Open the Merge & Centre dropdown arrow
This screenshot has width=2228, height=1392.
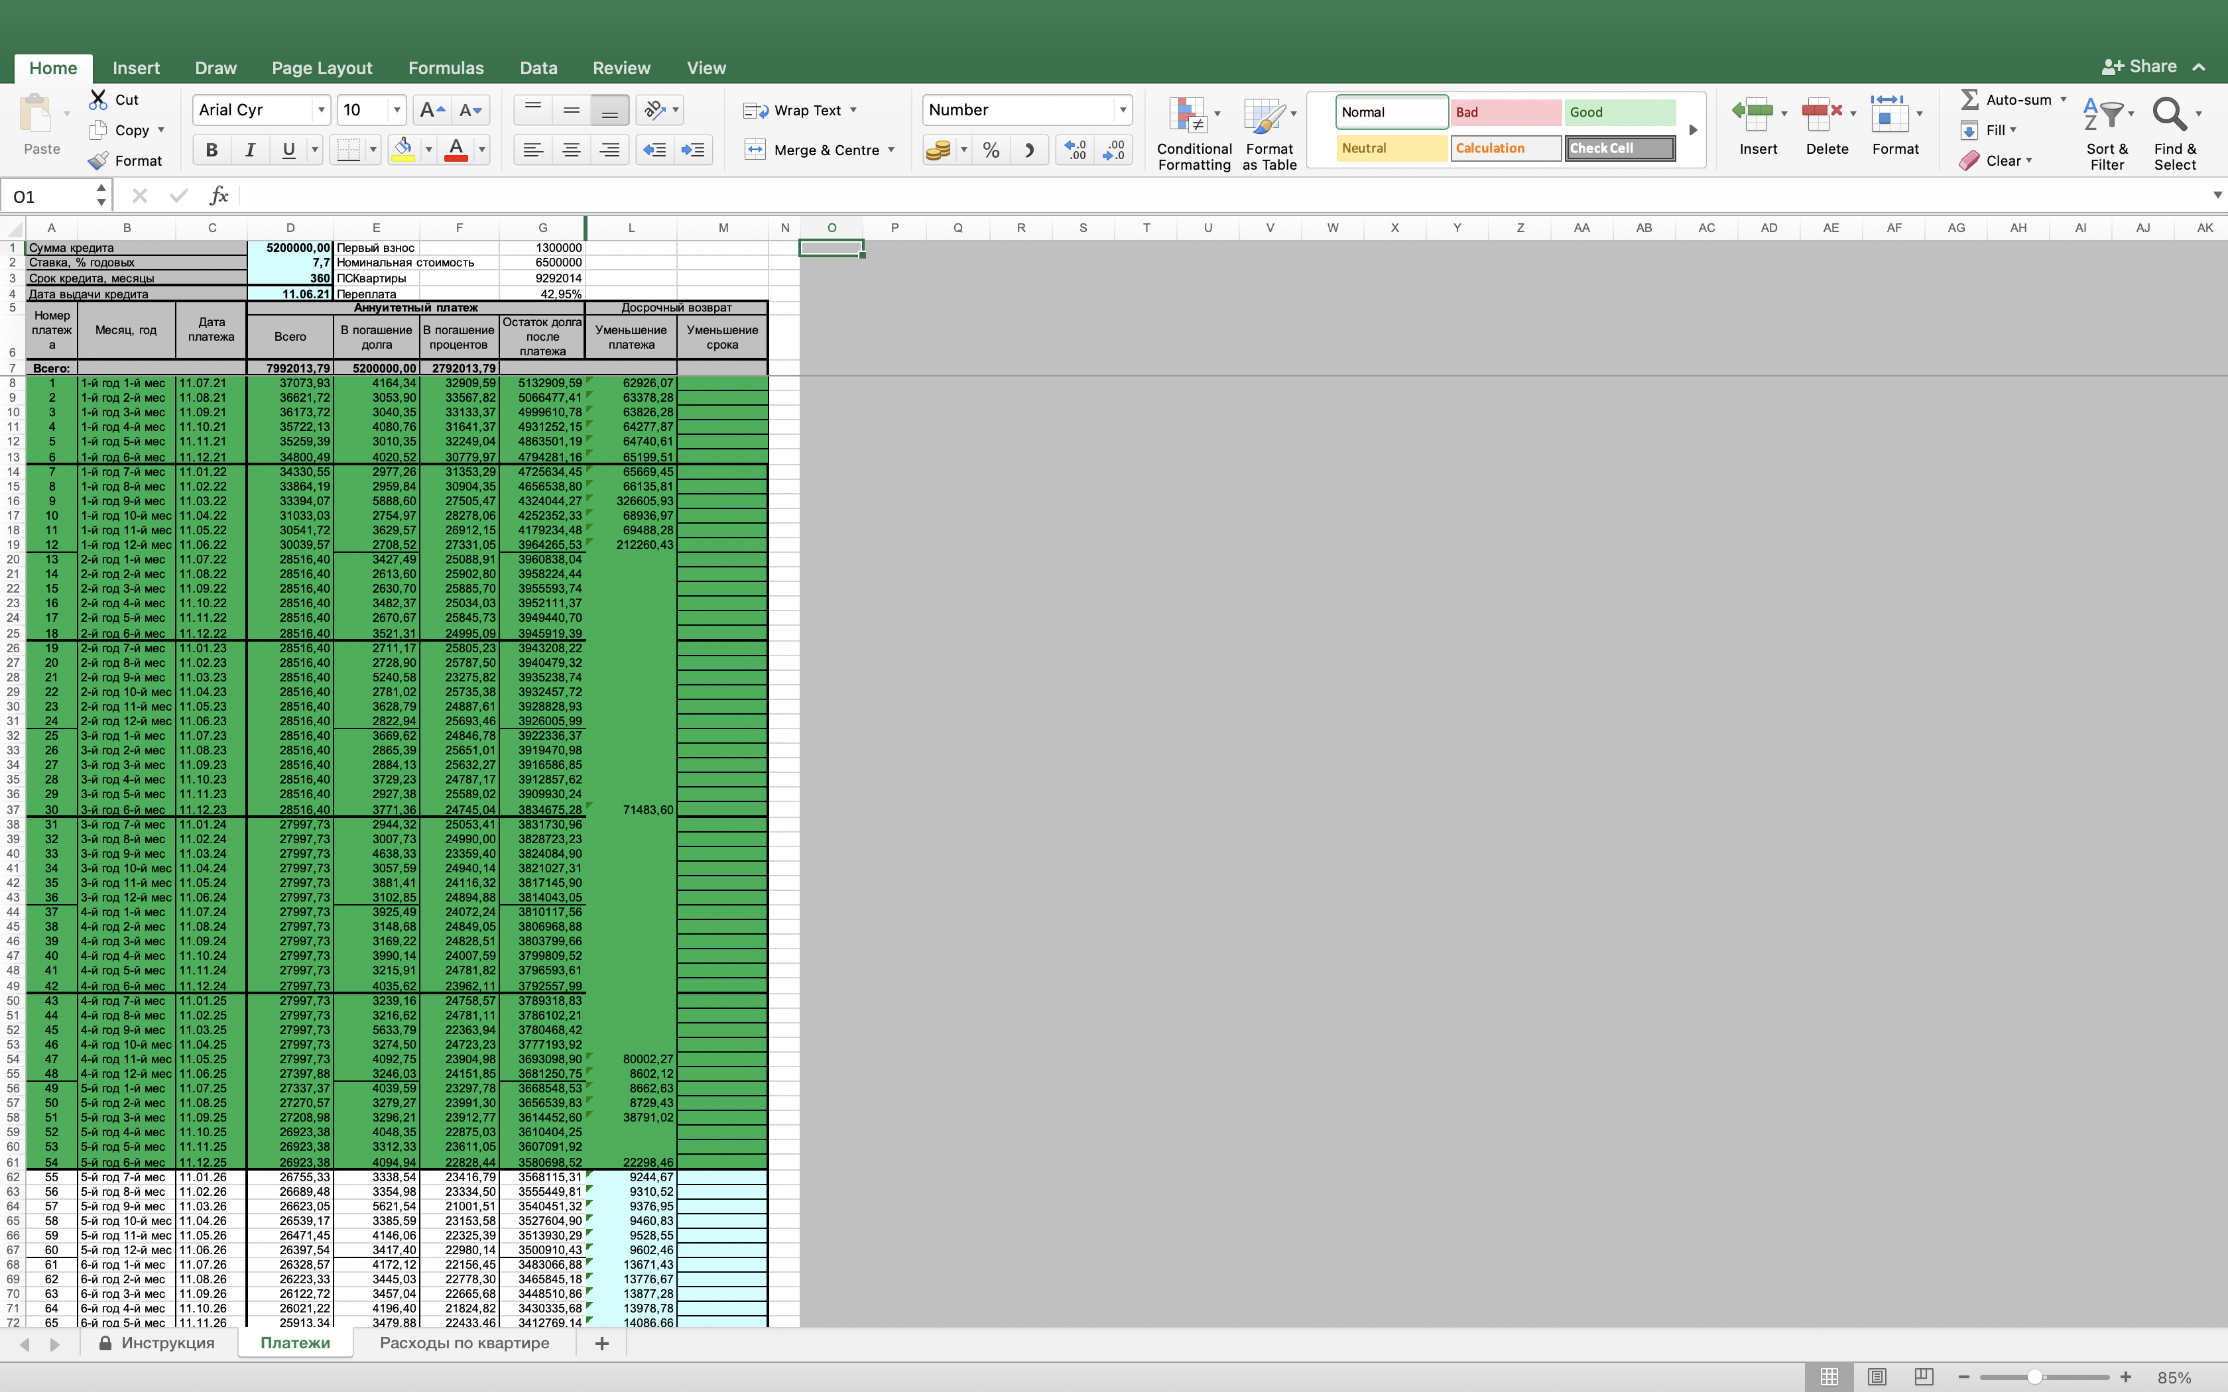point(891,150)
